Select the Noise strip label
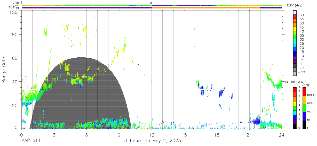The height and width of the screenshot is (146, 317). [15, 5]
